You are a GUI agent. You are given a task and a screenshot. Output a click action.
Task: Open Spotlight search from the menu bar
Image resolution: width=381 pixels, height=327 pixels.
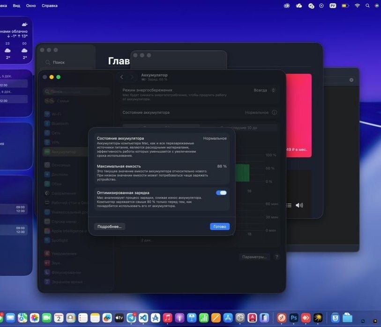coord(367,6)
